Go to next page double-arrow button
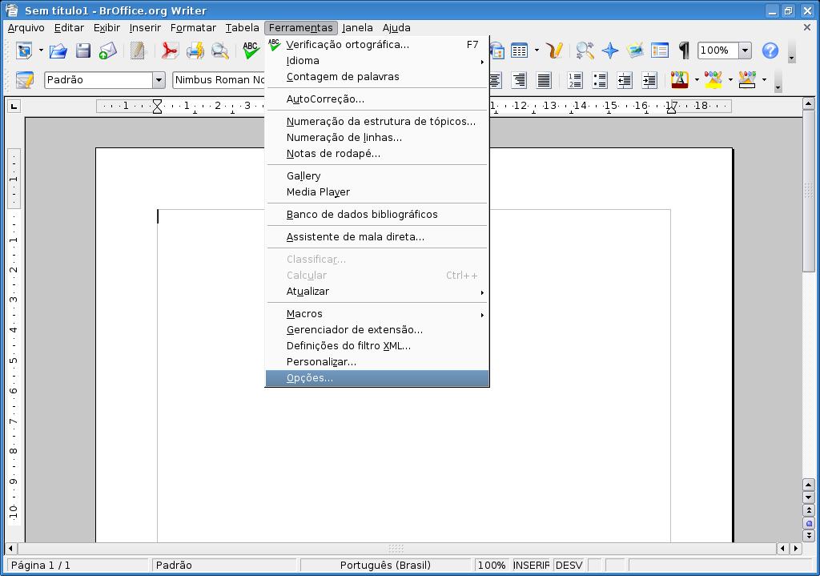This screenshot has height=576, width=820. [809, 536]
